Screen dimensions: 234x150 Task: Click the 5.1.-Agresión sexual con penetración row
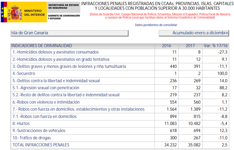tap(46, 88)
